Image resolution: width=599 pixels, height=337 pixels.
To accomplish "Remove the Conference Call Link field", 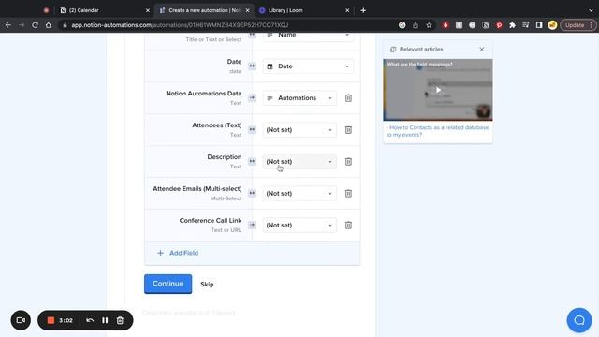I will click(348, 225).
